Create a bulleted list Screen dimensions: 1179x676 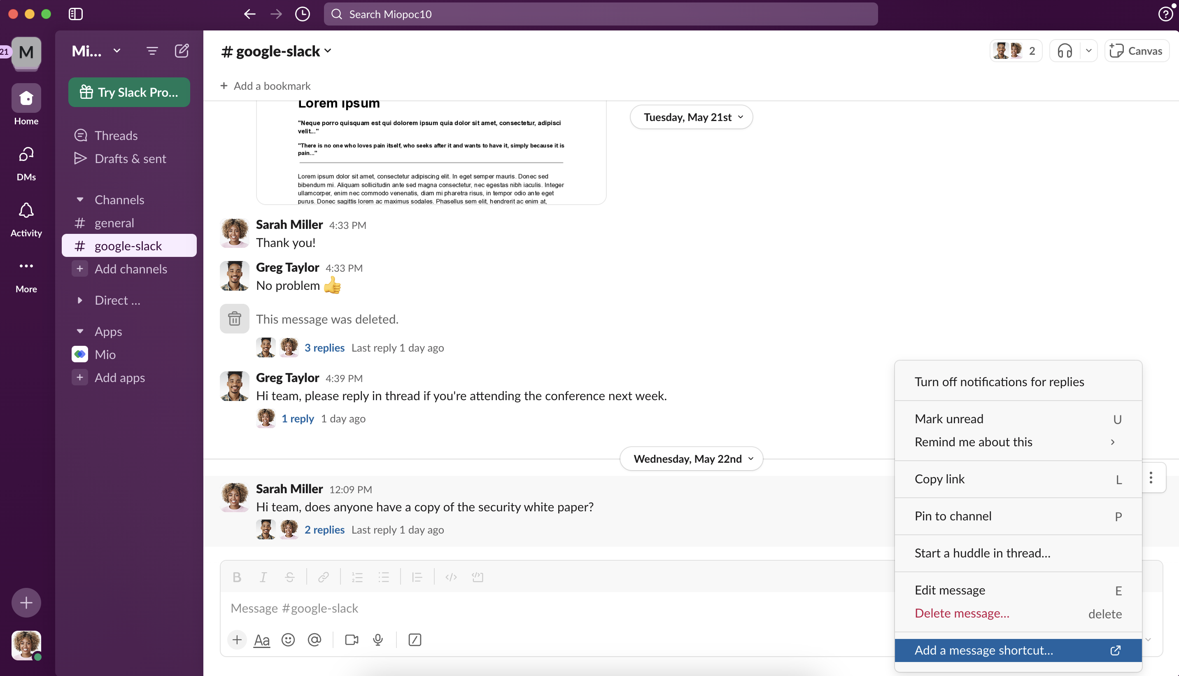(384, 577)
